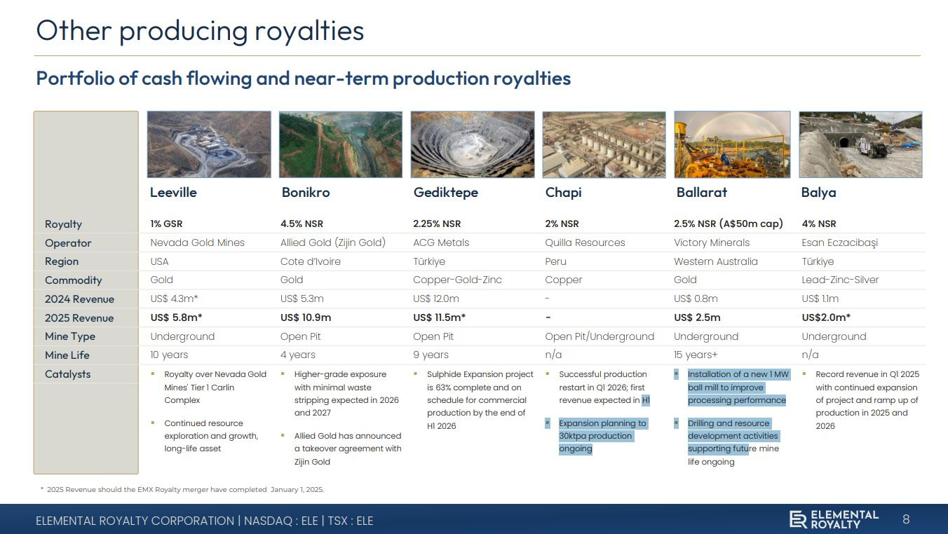Click the 'Continued resource exploration and growth' bullet

pos(211,436)
